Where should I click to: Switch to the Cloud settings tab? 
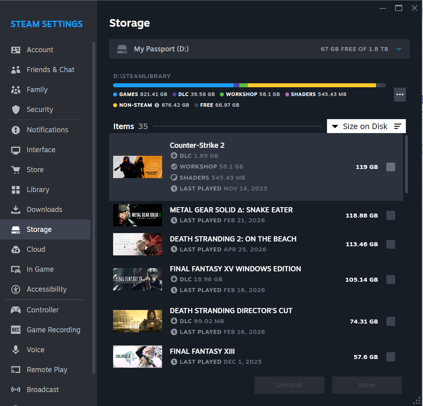pyautogui.click(x=45, y=249)
